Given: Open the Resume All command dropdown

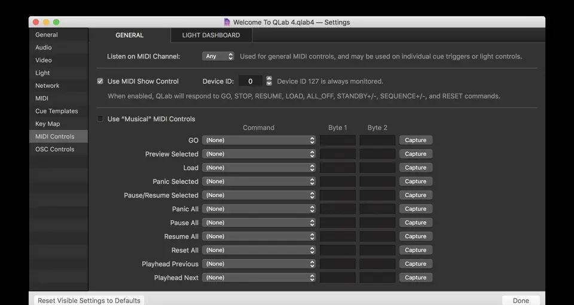Looking at the screenshot, I should (259, 236).
